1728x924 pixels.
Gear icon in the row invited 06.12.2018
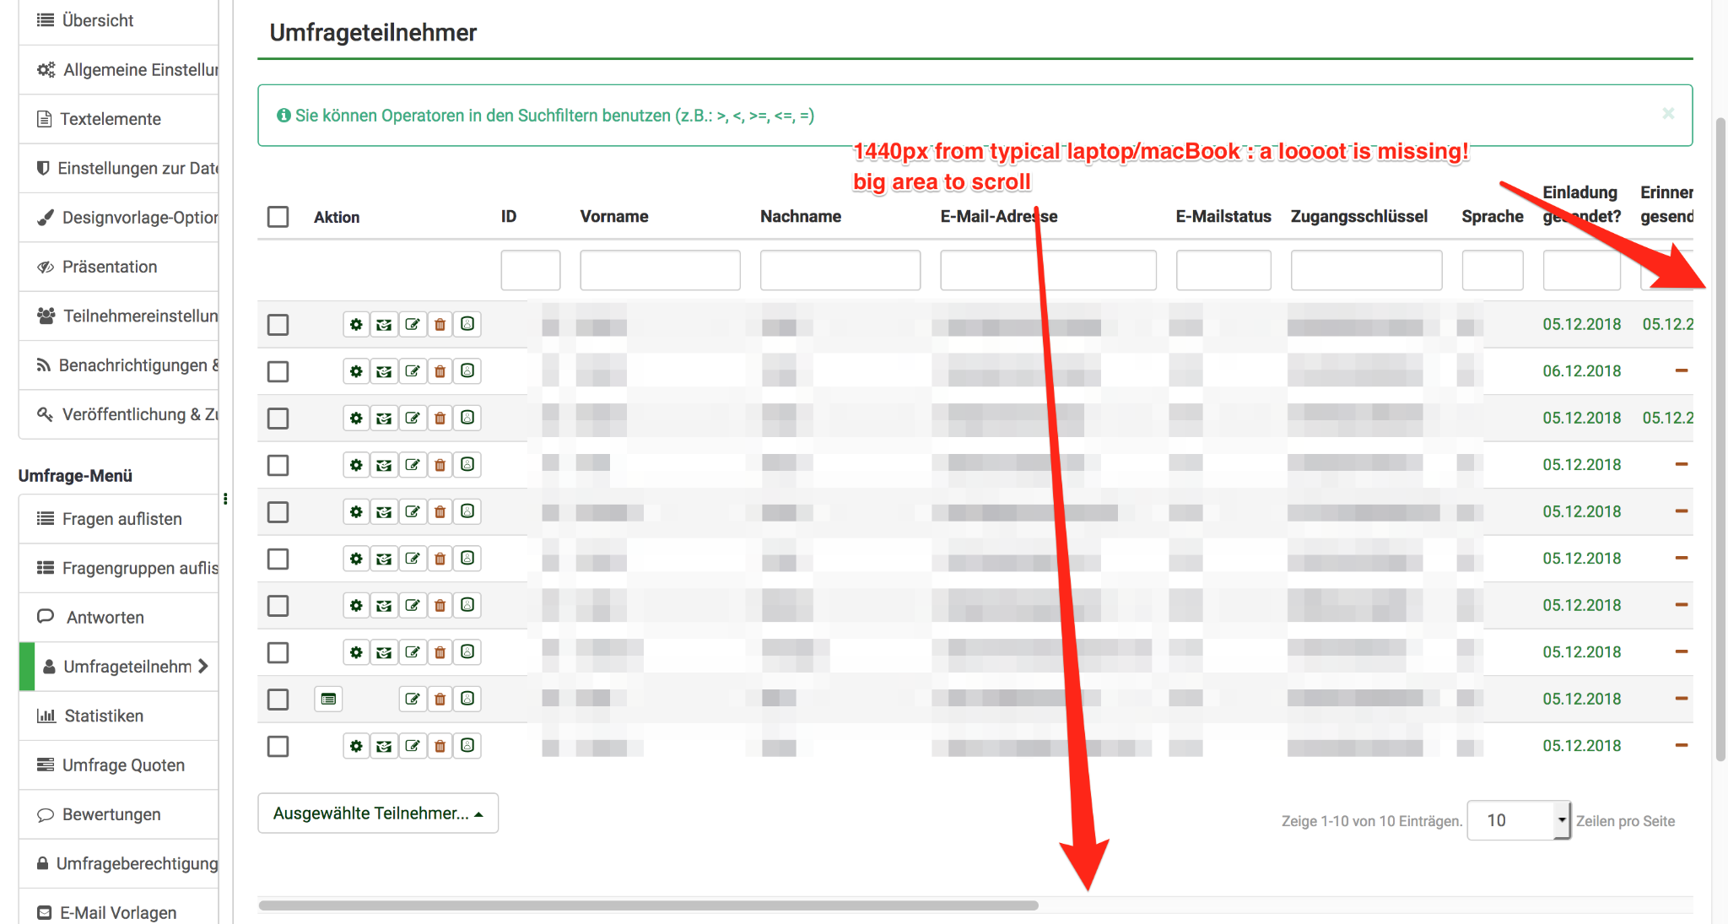pos(356,371)
